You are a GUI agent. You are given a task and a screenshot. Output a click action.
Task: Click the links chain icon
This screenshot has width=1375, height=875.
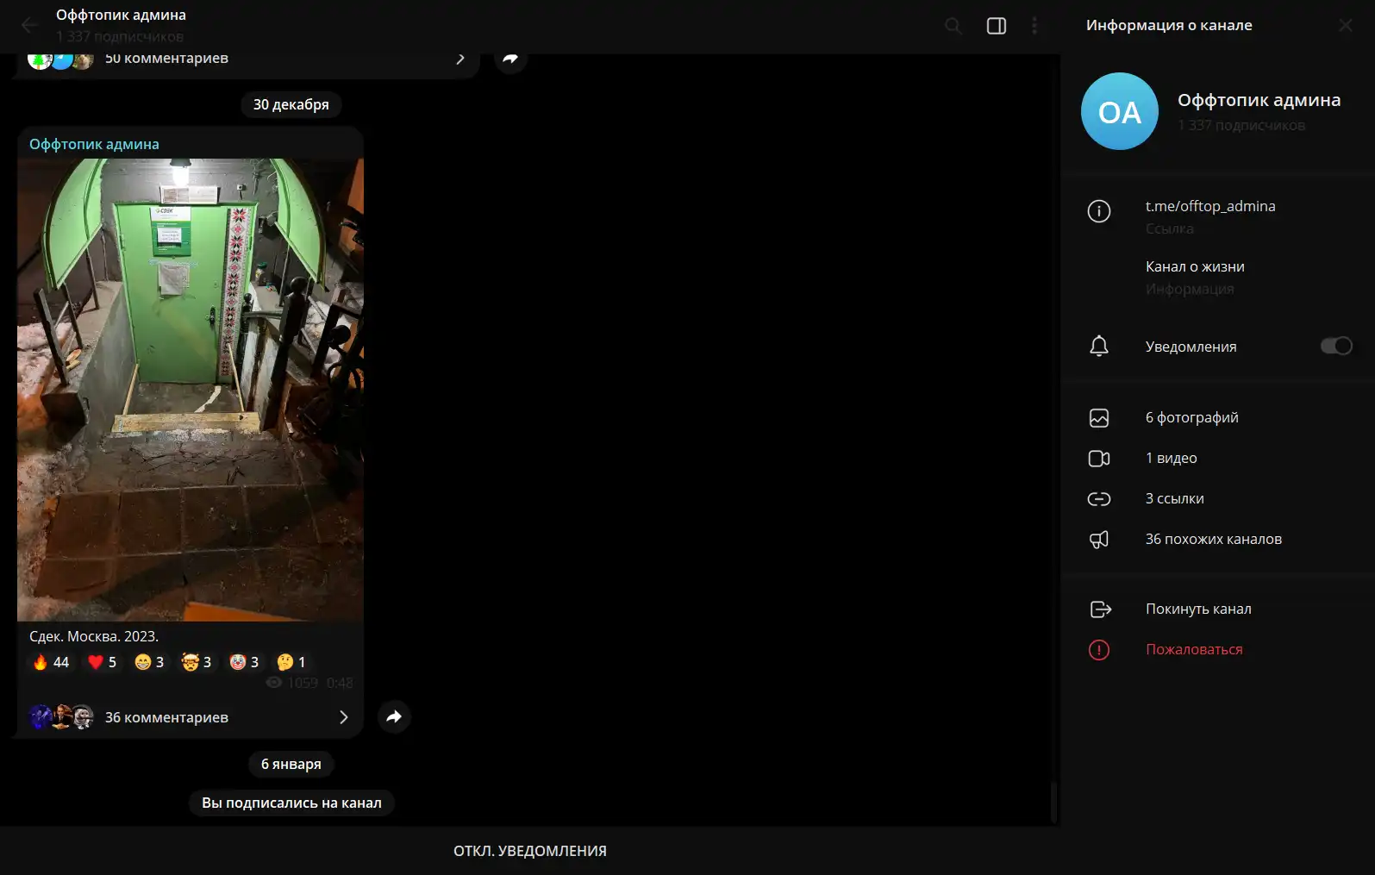(x=1099, y=499)
